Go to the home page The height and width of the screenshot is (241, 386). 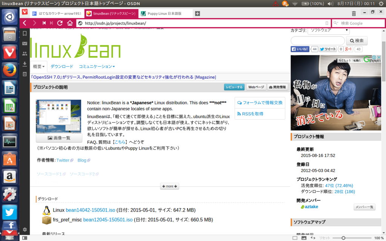[x=70, y=23]
